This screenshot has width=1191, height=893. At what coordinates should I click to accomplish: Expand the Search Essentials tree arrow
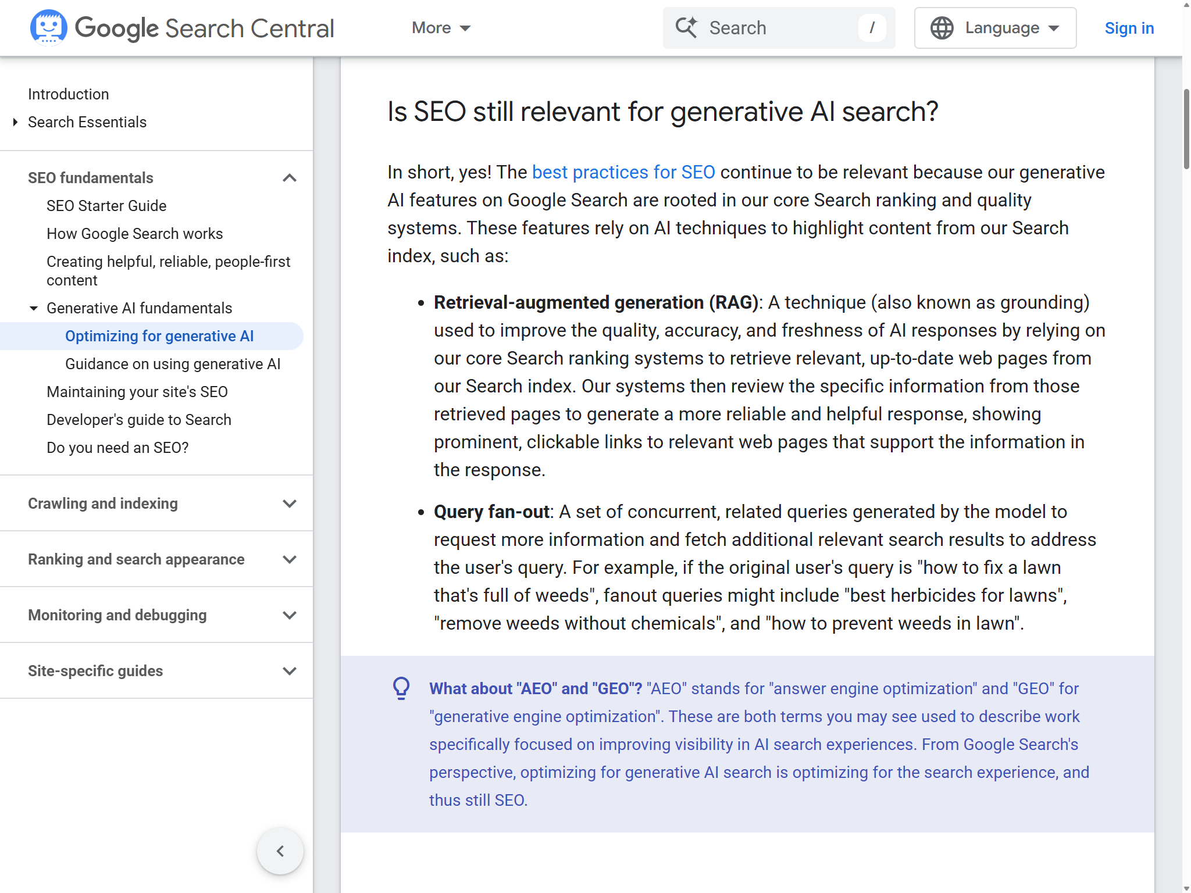[15, 122]
